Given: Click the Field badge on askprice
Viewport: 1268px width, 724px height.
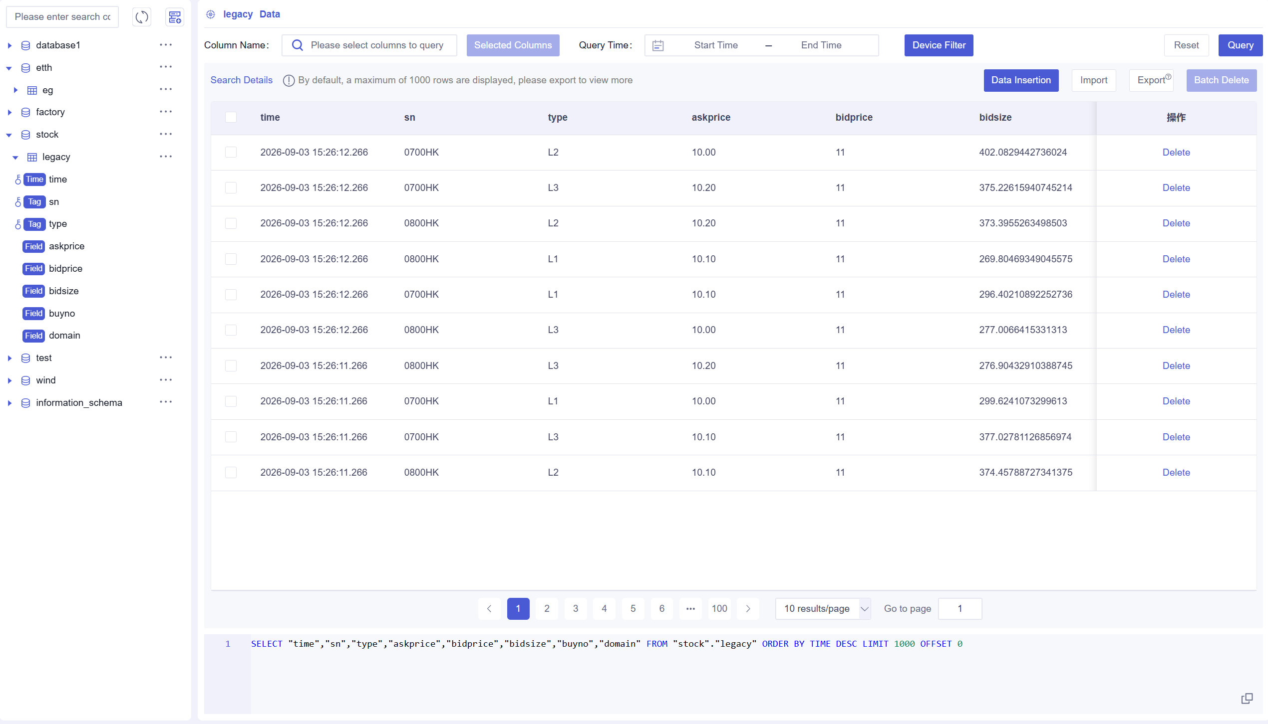Looking at the screenshot, I should click(33, 246).
